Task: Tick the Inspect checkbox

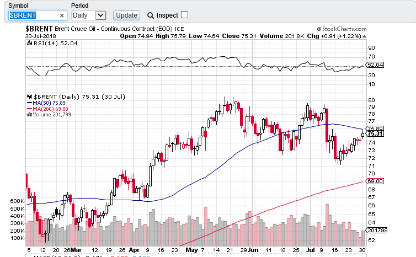Action: (x=184, y=15)
